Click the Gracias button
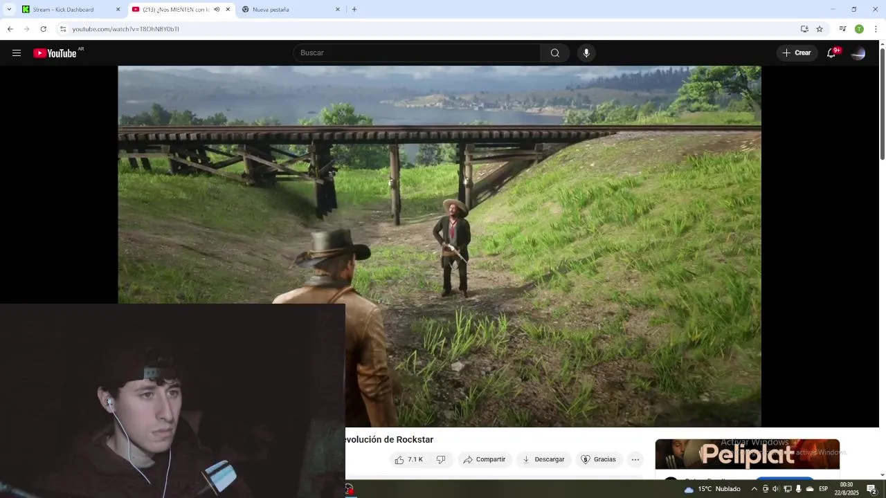Image resolution: width=886 pixels, height=498 pixels. [x=599, y=459]
